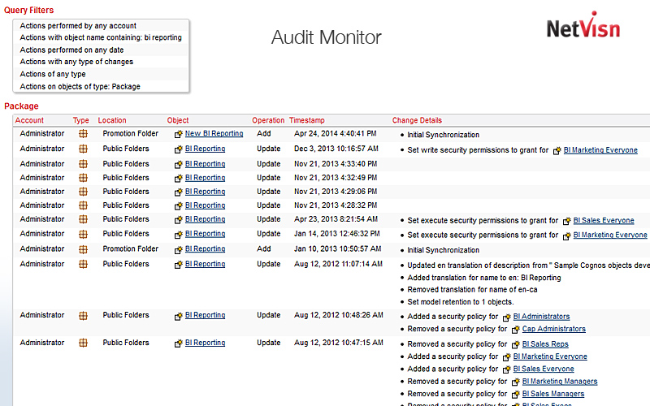650x406 pixels.
Task: Select filter 'Actions performed by any account'
Action: 78,26
